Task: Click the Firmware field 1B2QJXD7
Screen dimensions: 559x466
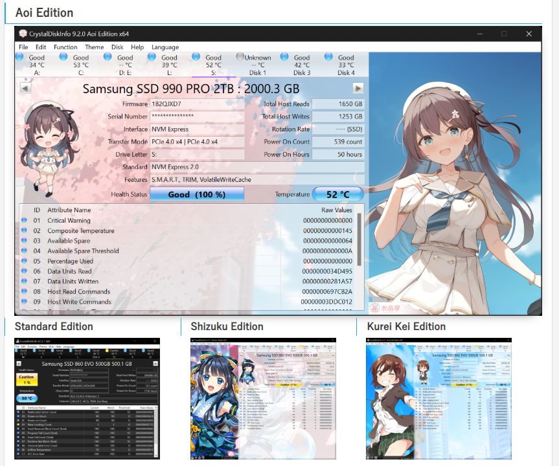Action: (197, 104)
